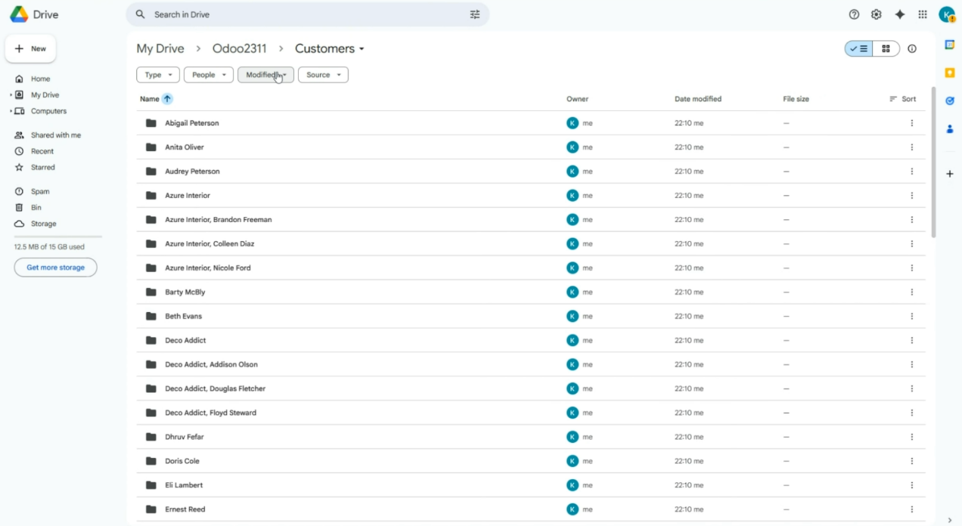Open Google Calendar side panel icon
Viewport: 962px width, 526px height.
coord(949,45)
